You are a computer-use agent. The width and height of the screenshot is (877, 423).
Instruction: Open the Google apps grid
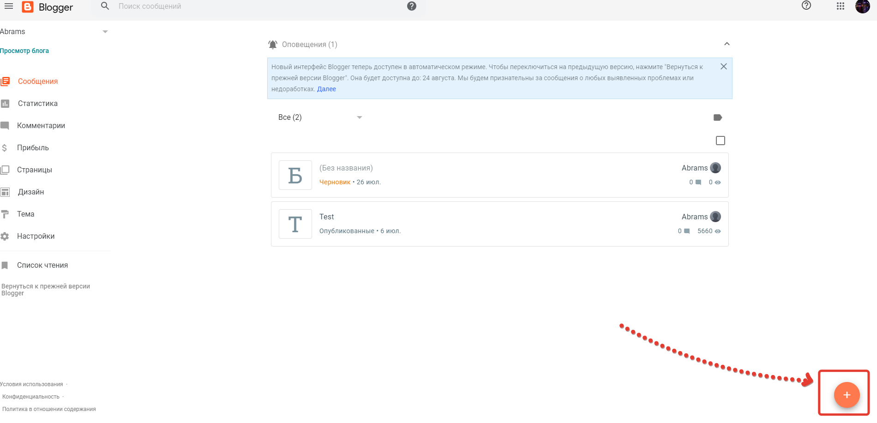[x=840, y=6]
